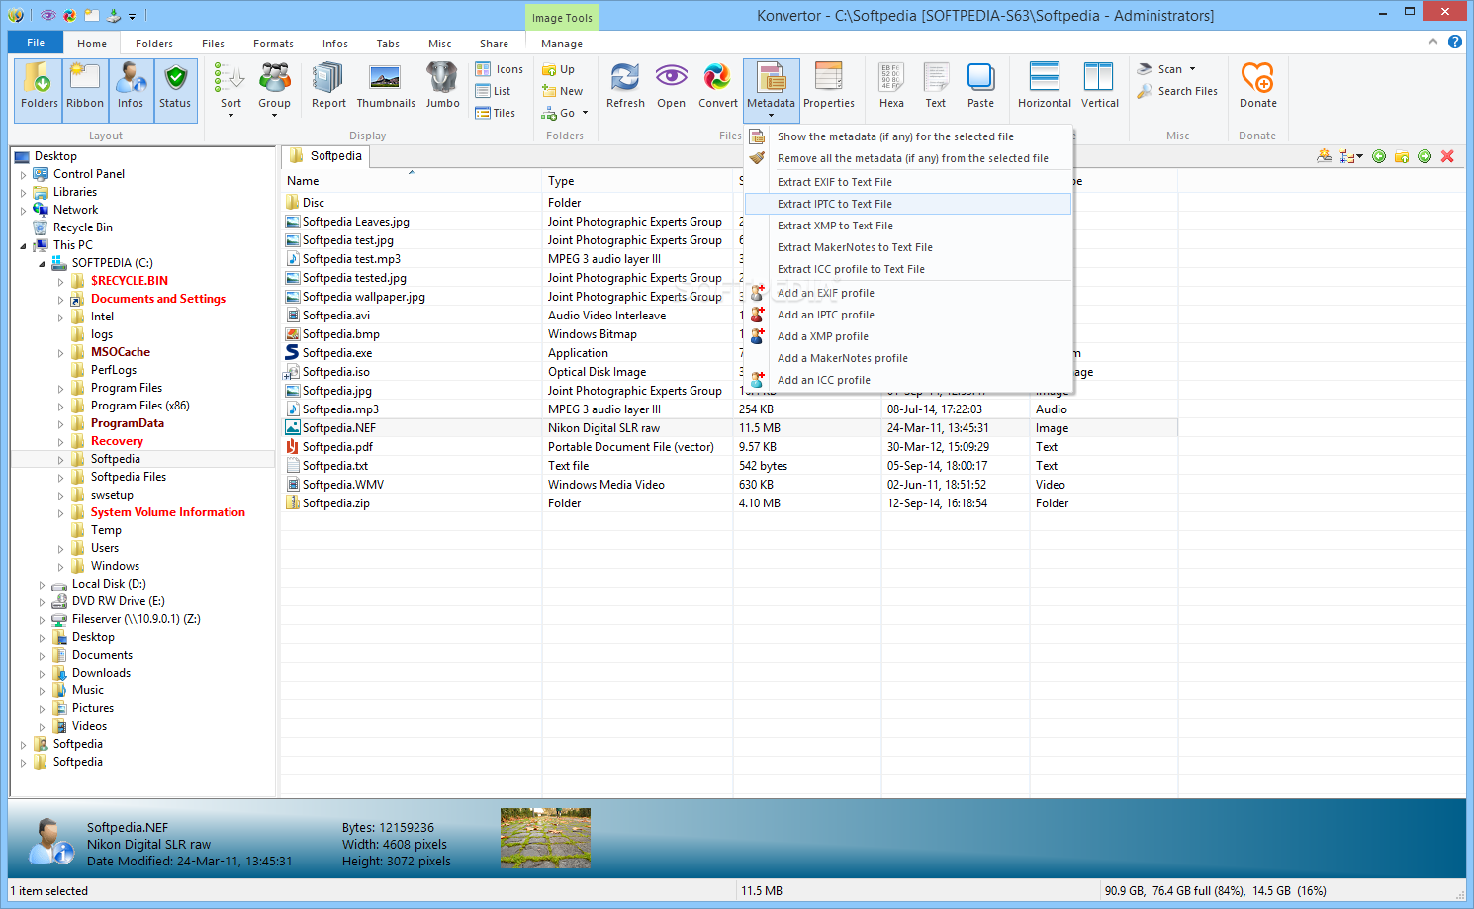The height and width of the screenshot is (909, 1474).
Task: Choose Extract IPTC to Text File
Action: 908,204
